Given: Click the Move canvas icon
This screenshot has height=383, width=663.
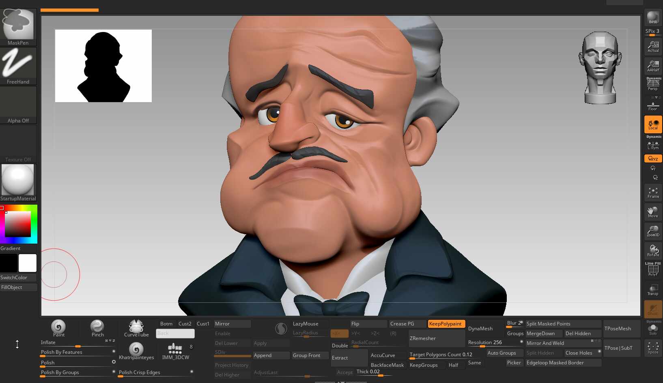Looking at the screenshot, I should pos(653,212).
